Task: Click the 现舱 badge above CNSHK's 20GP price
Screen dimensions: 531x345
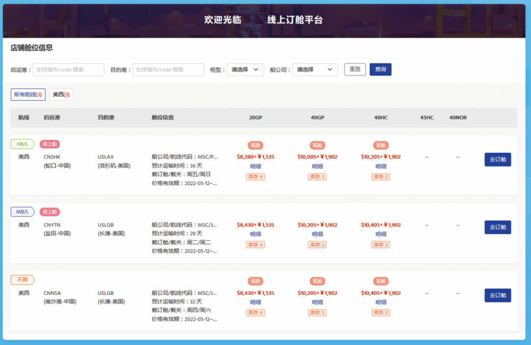Action: [255, 145]
